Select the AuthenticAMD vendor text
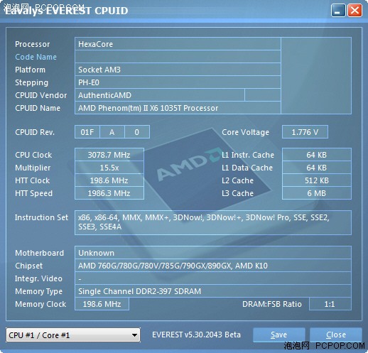 (104, 95)
